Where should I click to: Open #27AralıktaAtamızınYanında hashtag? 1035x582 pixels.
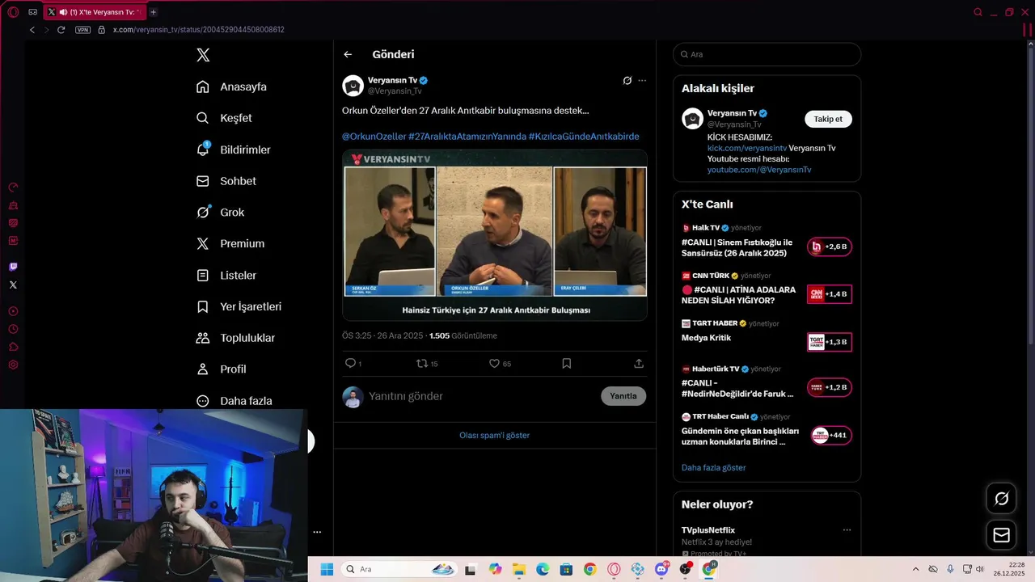point(467,137)
